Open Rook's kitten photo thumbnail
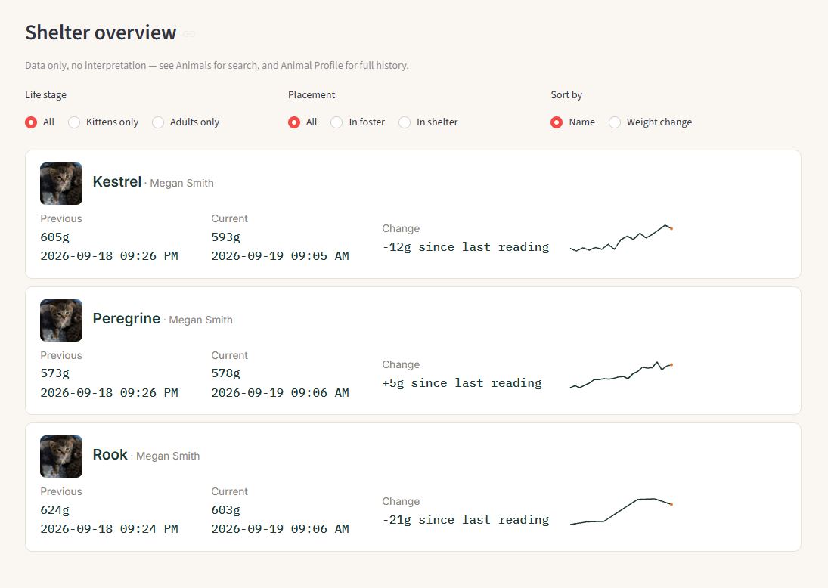The image size is (828, 588). (61, 456)
